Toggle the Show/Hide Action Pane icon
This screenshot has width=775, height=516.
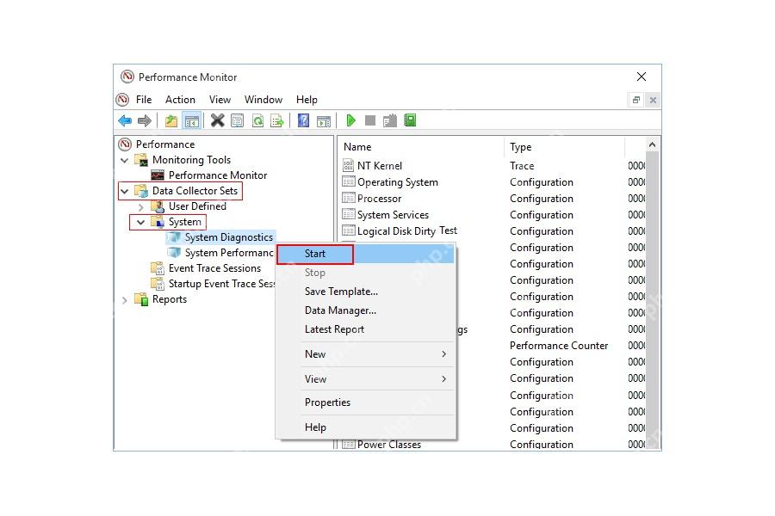(x=324, y=120)
